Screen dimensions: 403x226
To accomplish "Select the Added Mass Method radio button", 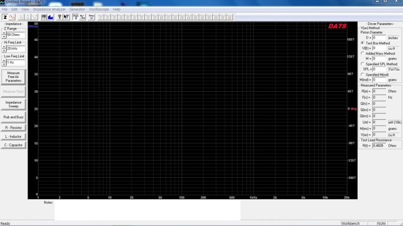I will click(363, 53).
